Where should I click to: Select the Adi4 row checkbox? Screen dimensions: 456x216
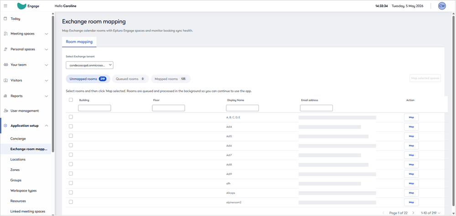[71, 126]
